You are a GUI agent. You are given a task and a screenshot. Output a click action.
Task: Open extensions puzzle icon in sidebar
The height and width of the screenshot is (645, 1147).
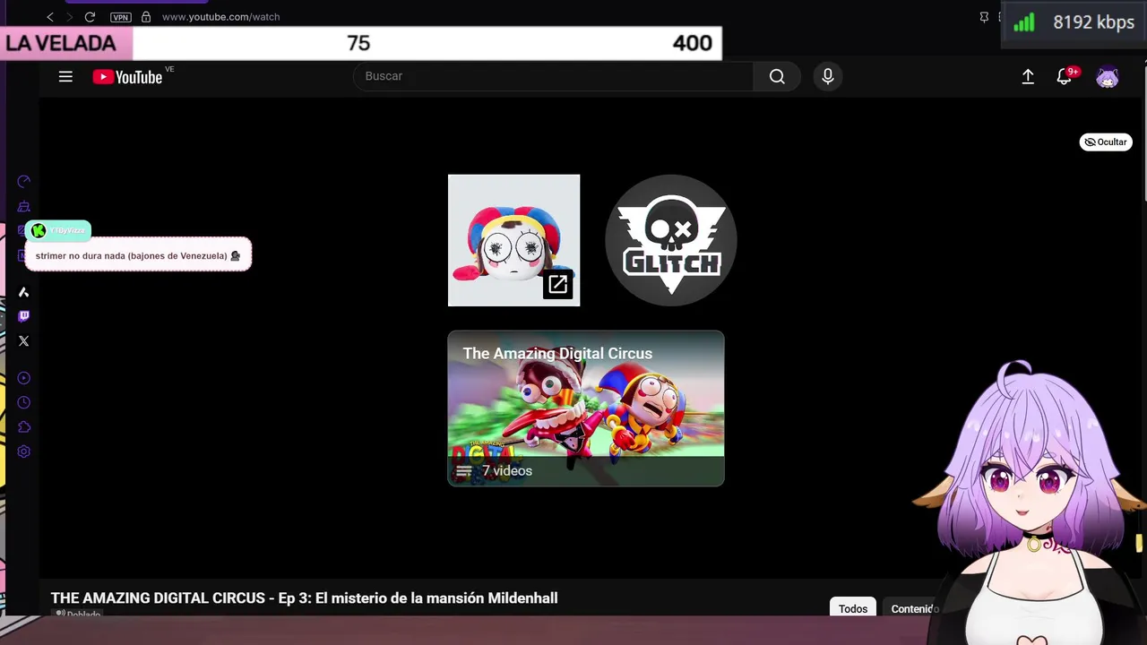coord(24,427)
